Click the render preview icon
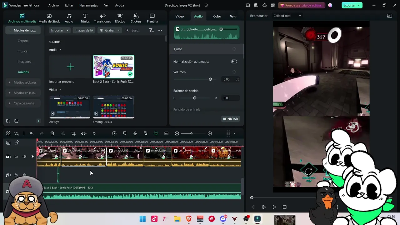The image size is (400, 225). pos(114,133)
